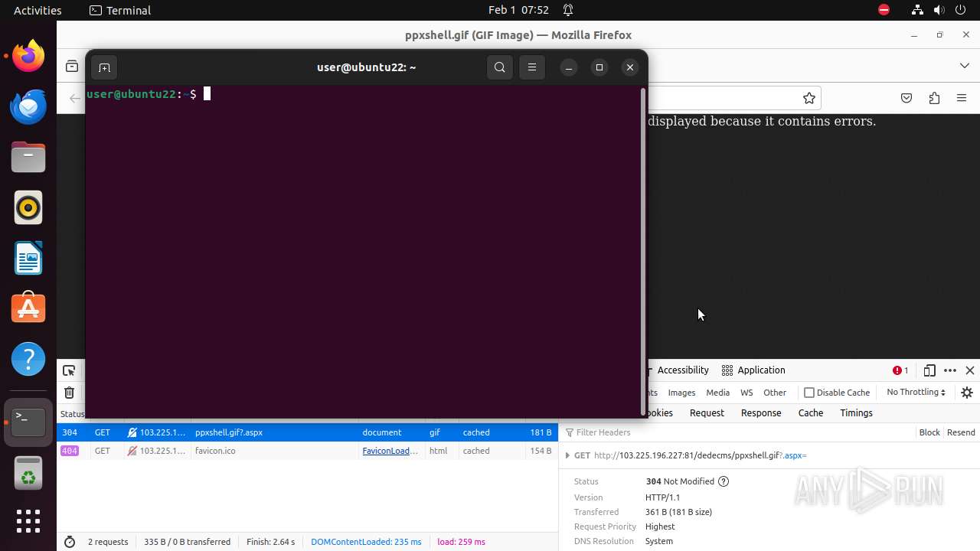
Task: Open the Activities overview
Action: coord(38,10)
